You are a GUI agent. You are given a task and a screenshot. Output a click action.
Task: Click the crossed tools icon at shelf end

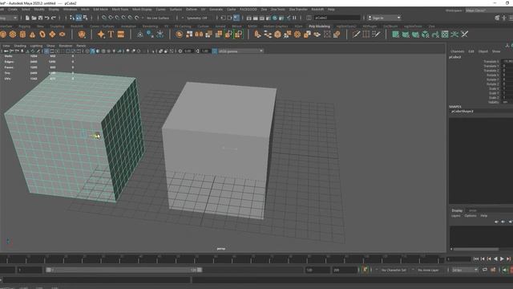click(x=465, y=34)
